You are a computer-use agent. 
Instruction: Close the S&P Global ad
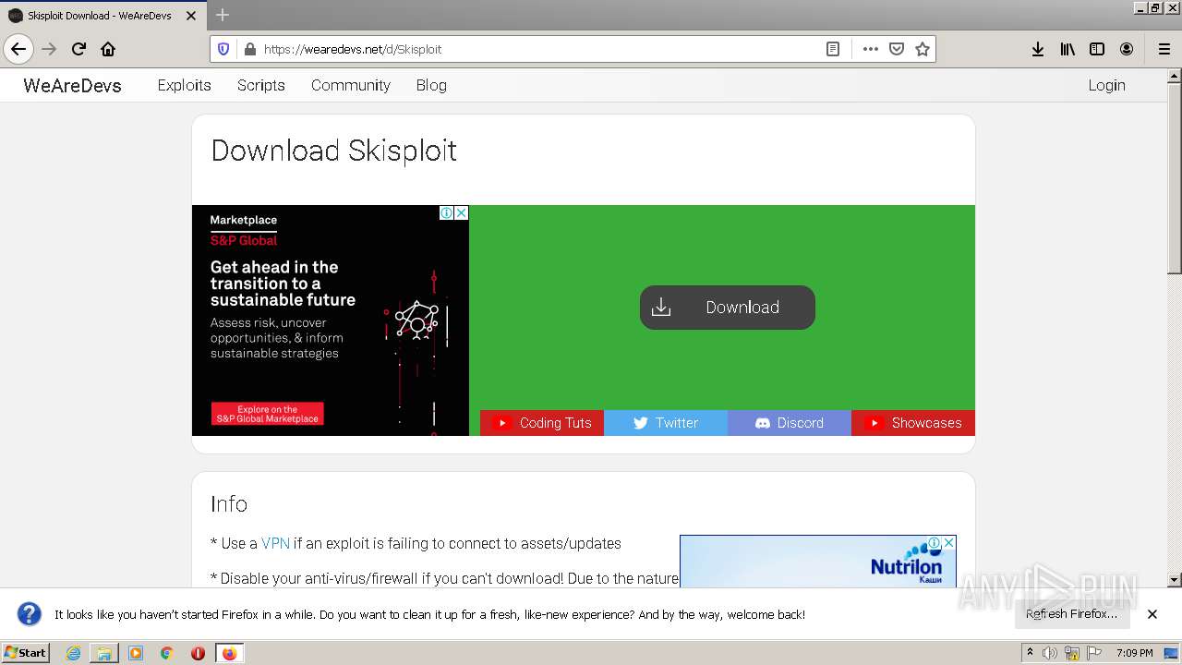pos(461,212)
